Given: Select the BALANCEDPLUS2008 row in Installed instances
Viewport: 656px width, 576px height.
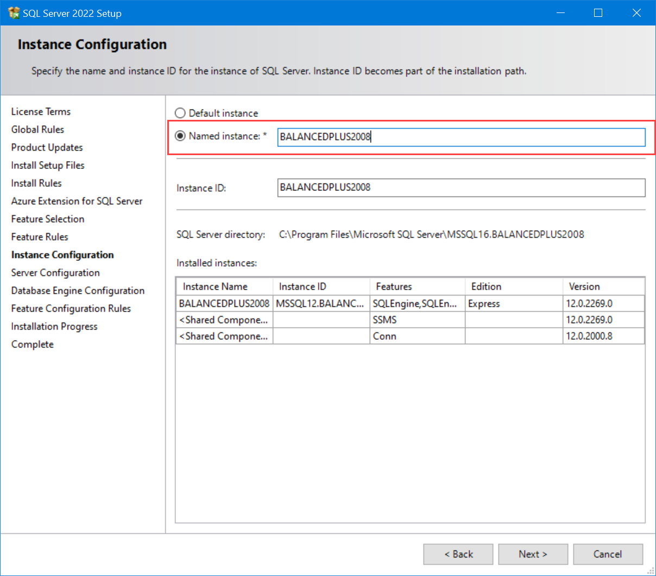Looking at the screenshot, I should 224,303.
